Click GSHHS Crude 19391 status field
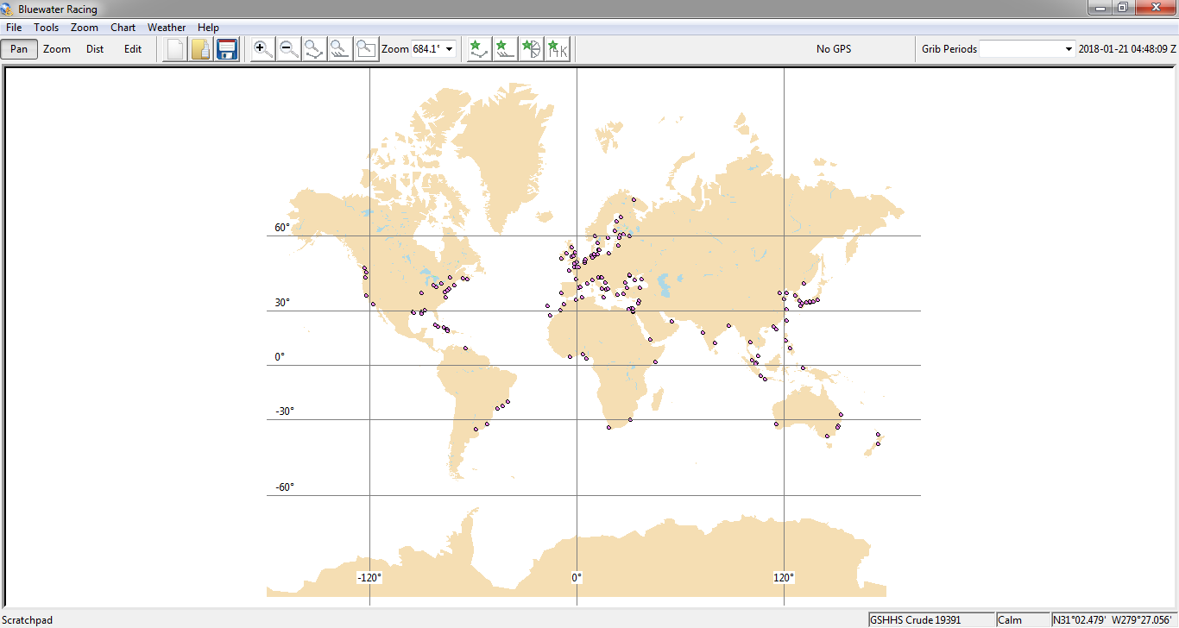 pos(930,620)
